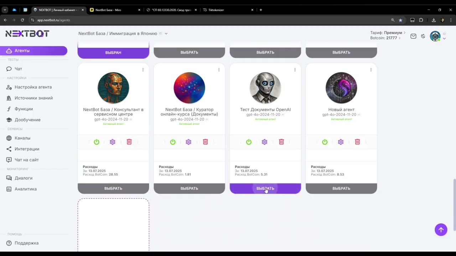
Task: Select Тест Документы OpenAI agent
Action: 265,188
